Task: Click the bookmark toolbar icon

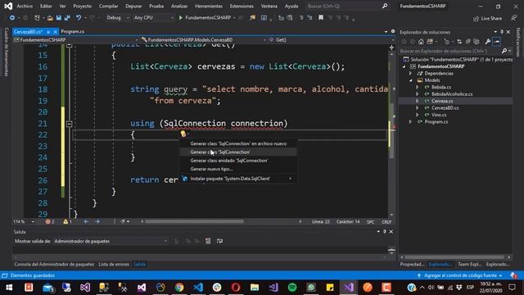Action: (321, 18)
